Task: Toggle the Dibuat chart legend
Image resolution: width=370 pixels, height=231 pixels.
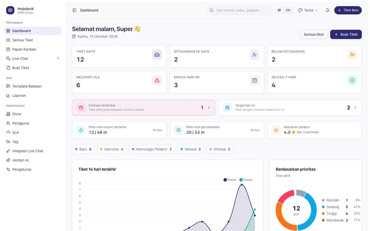Action: coord(229,180)
